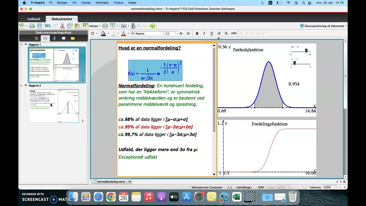Close the normalfordeling intro document tab

point(130,182)
